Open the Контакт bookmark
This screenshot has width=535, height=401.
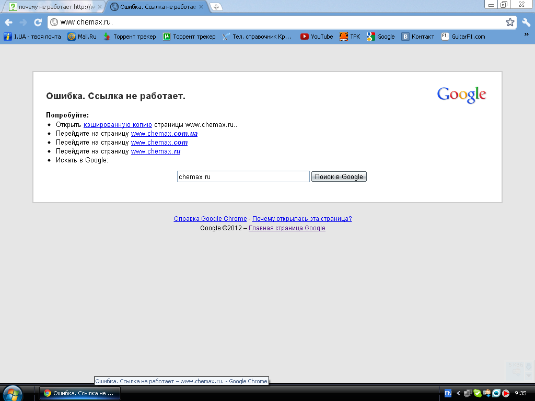click(x=418, y=37)
